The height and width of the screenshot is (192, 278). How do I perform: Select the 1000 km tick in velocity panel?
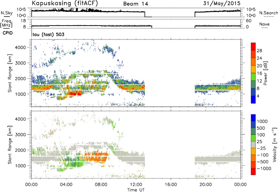(x=21, y=166)
